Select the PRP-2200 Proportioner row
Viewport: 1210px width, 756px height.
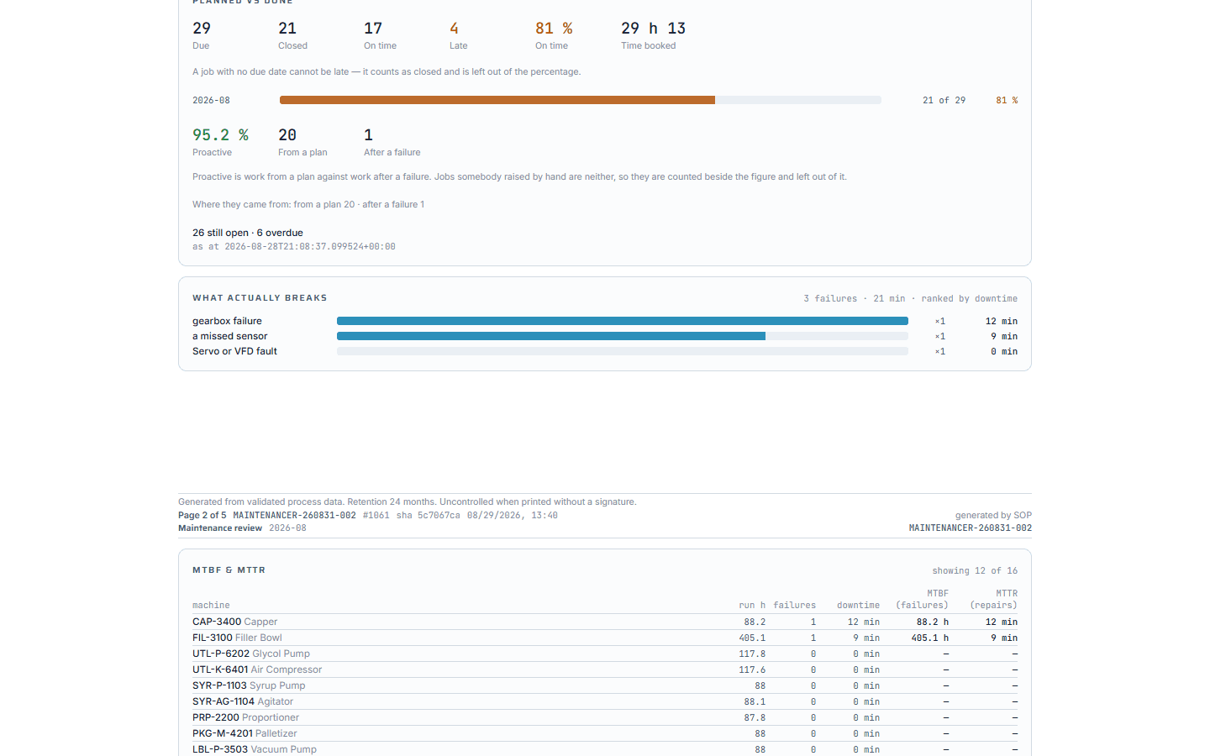click(x=605, y=717)
